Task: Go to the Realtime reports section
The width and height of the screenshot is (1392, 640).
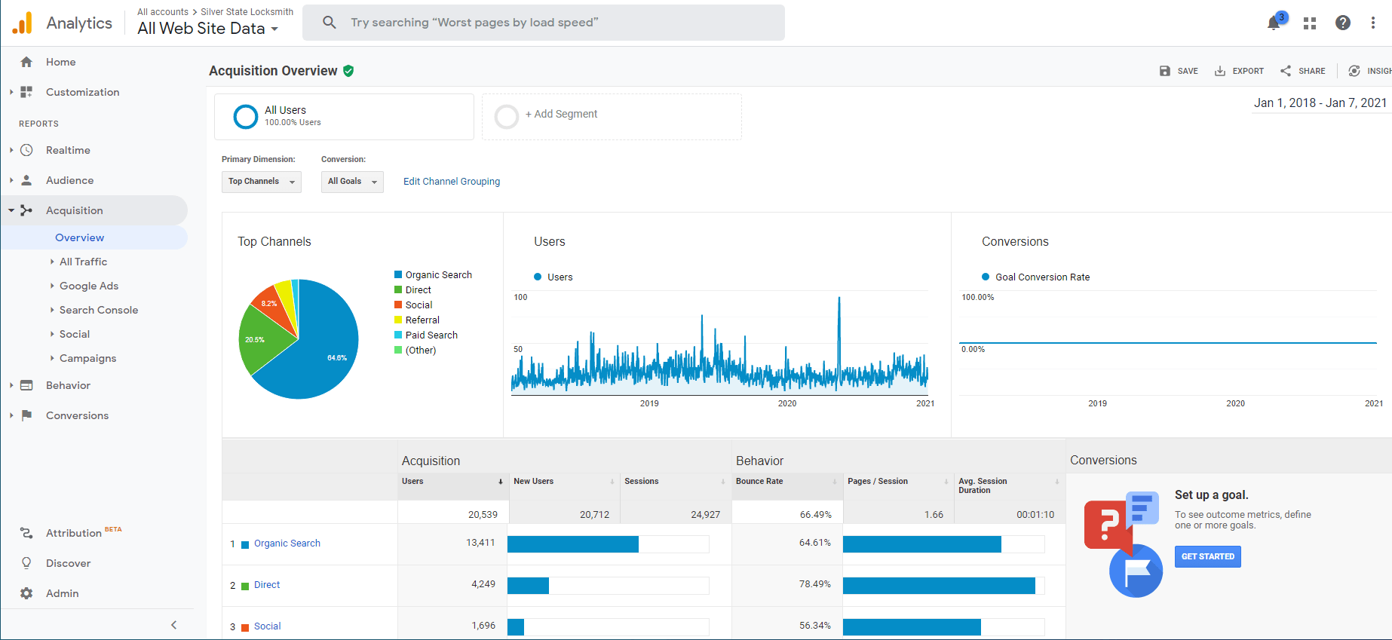Action: [68, 150]
